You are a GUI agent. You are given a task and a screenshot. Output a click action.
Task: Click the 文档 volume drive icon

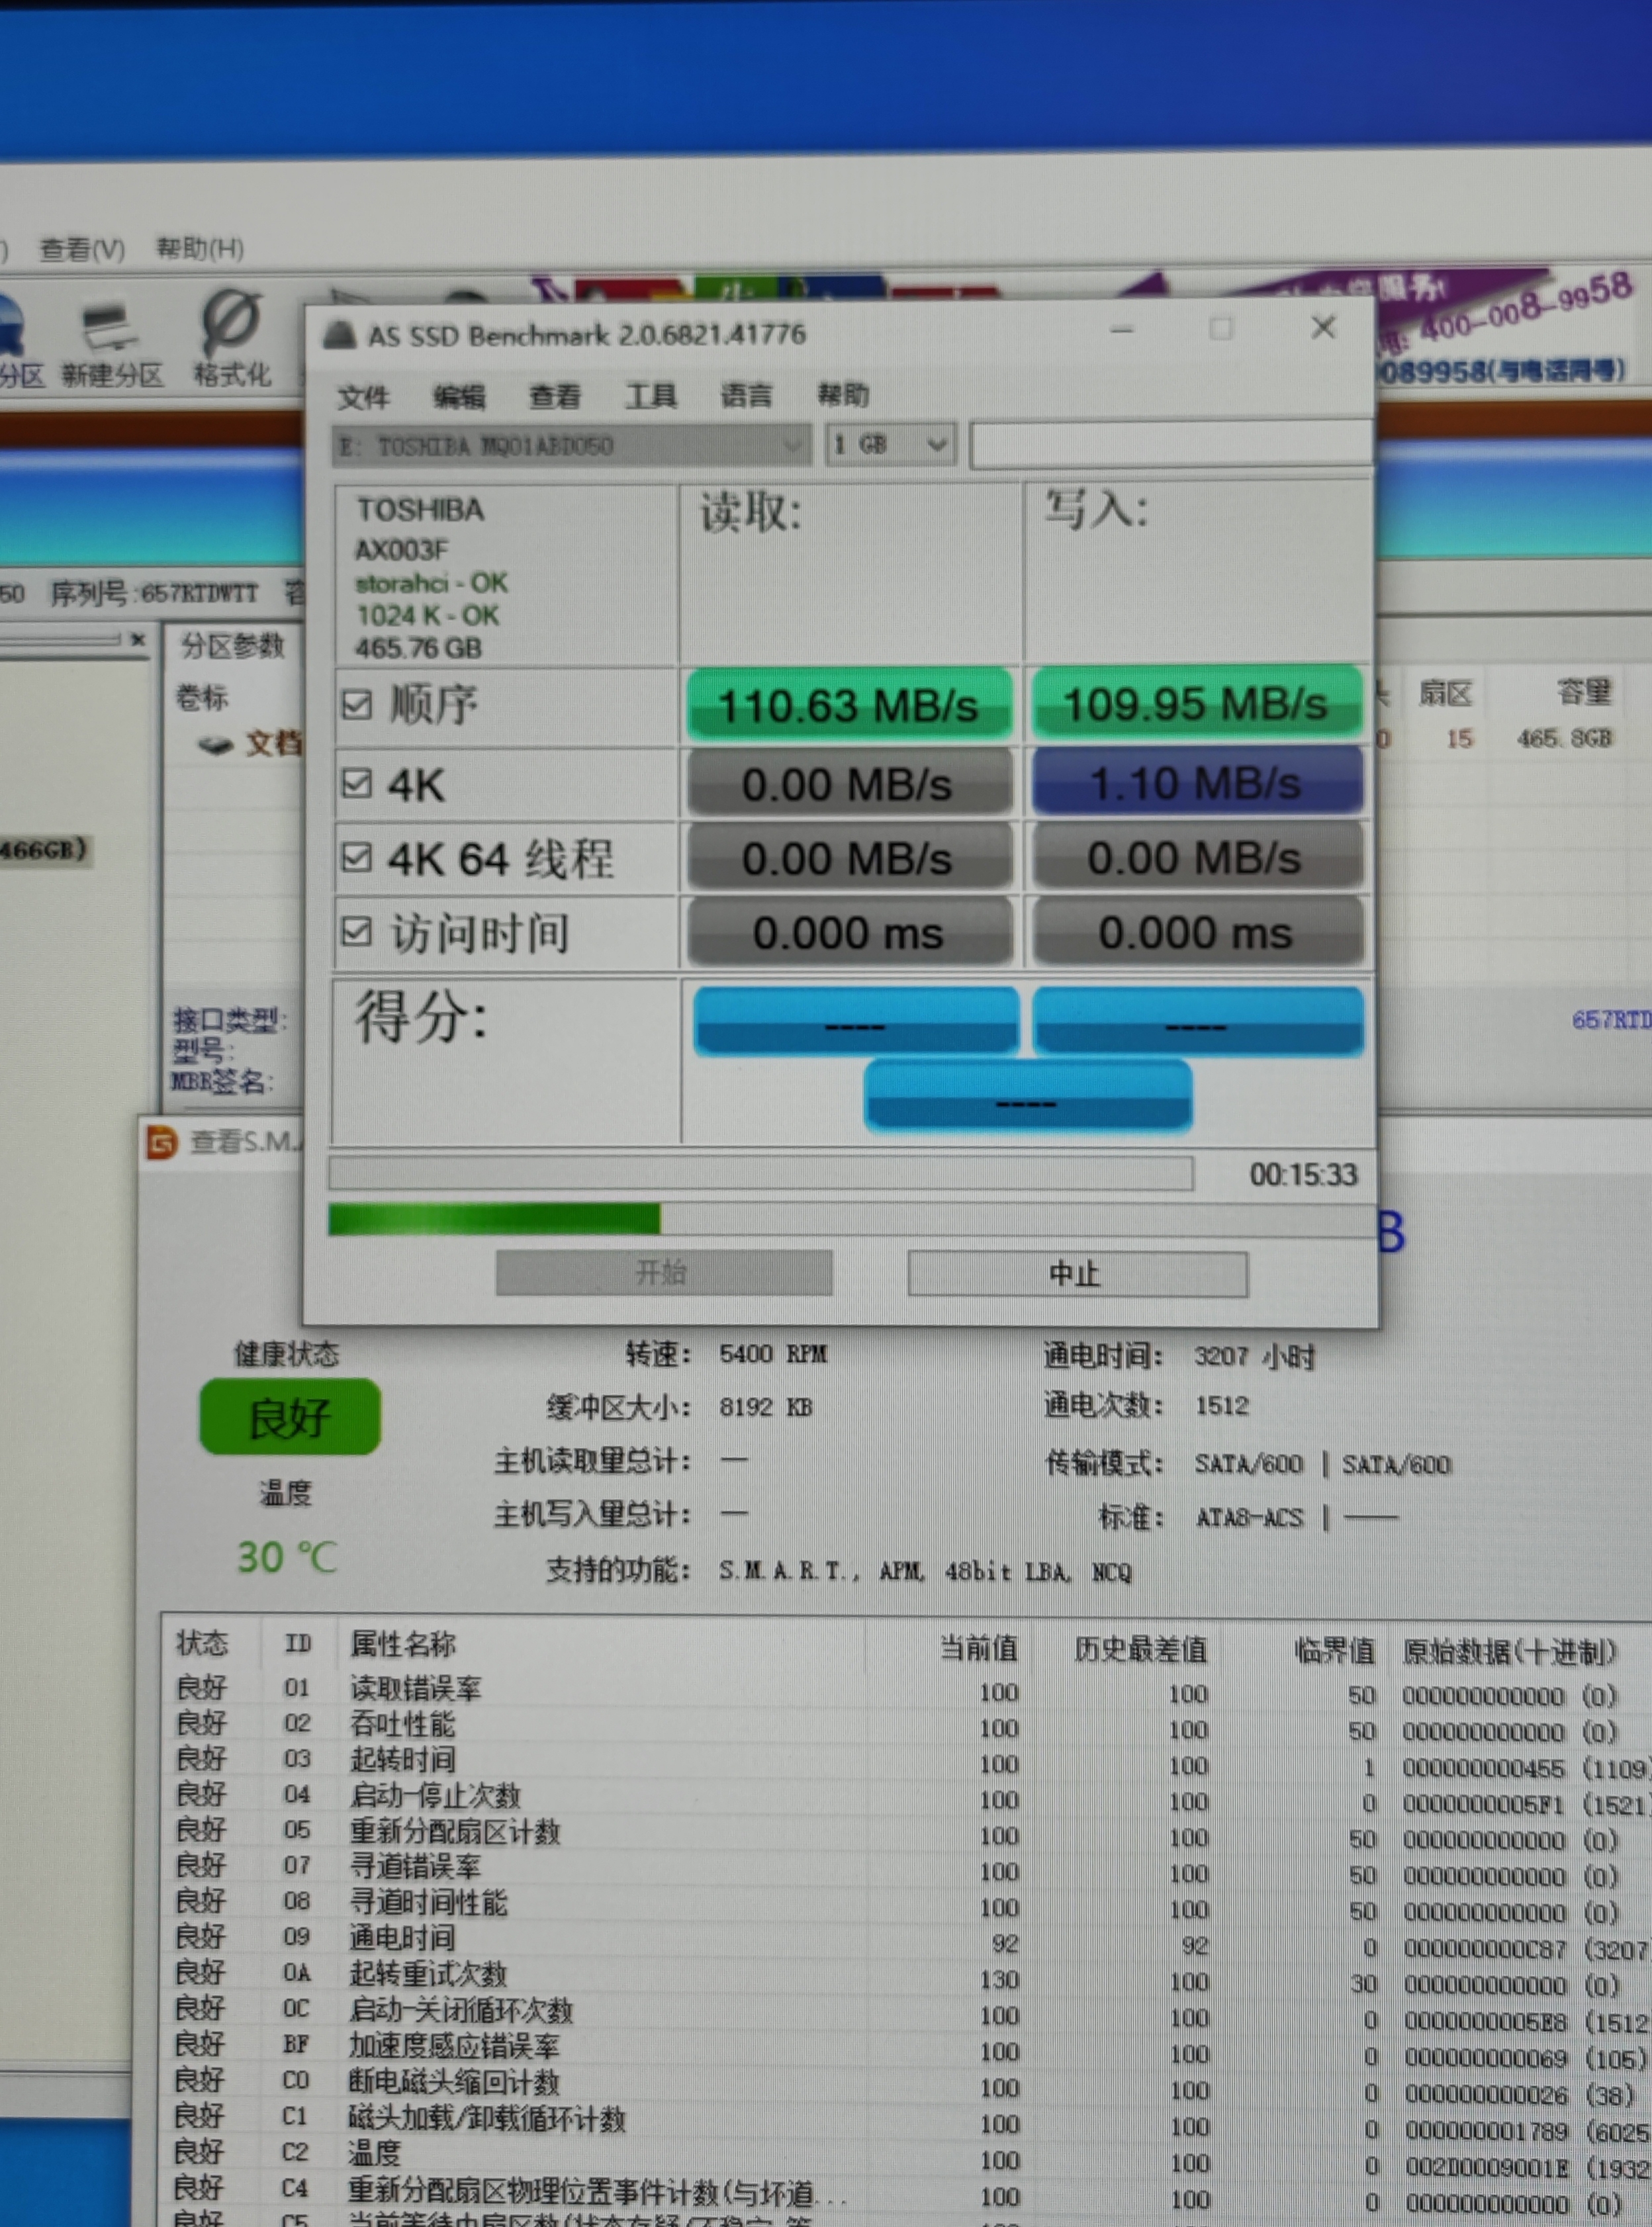coord(216,745)
